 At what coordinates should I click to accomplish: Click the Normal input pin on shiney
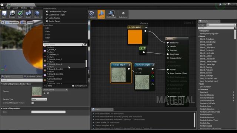click(x=168, y=69)
